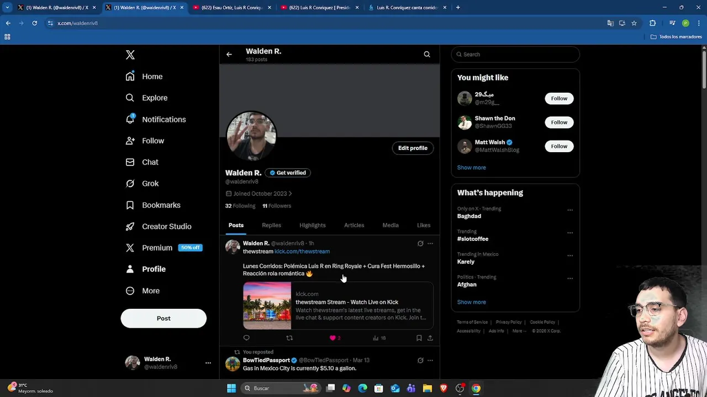Switch to the Articles tab
The image size is (707, 397).
click(x=354, y=225)
